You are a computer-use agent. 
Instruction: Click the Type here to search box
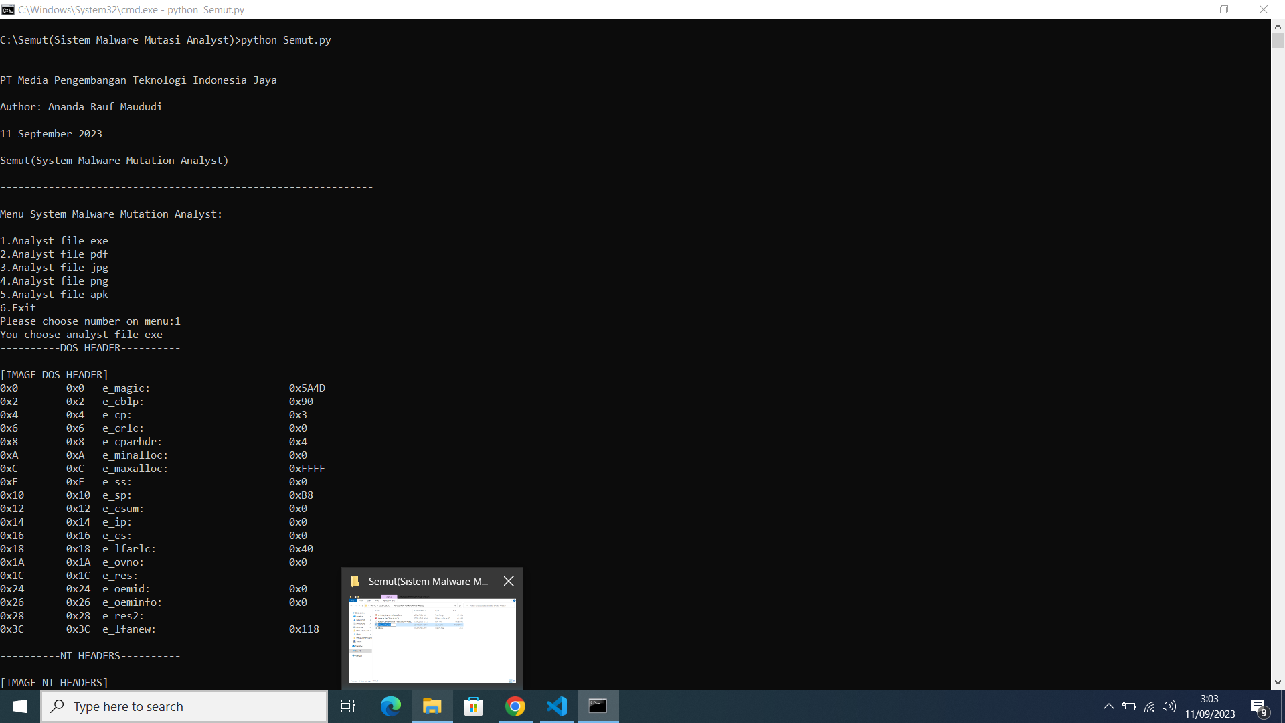tap(184, 706)
